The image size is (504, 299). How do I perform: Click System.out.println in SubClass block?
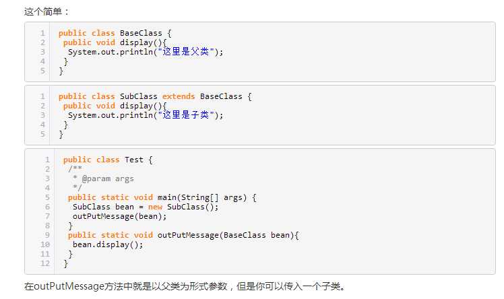point(111,115)
